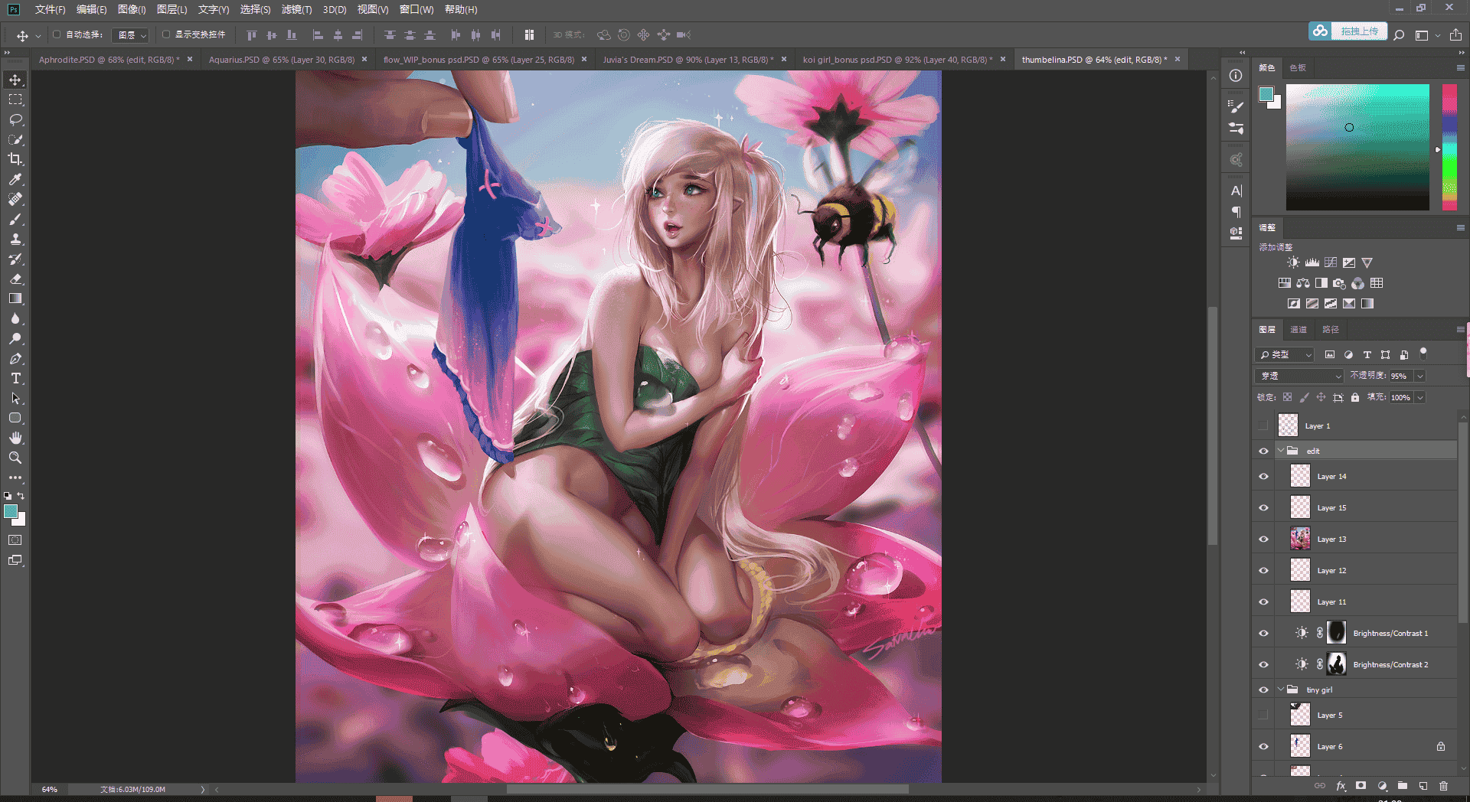Switch to the Channels panel tab
This screenshot has height=802, width=1470.
tap(1298, 329)
